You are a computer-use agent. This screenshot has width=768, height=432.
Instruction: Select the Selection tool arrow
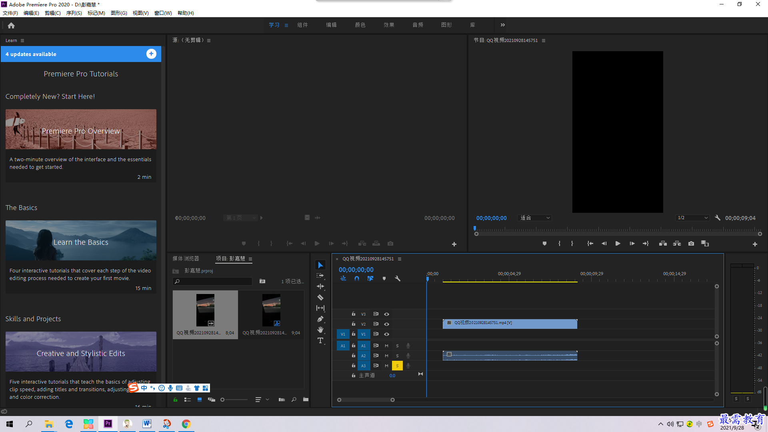(x=320, y=265)
